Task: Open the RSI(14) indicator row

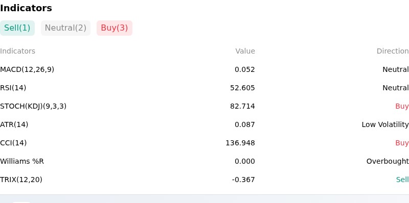Action: (204, 88)
